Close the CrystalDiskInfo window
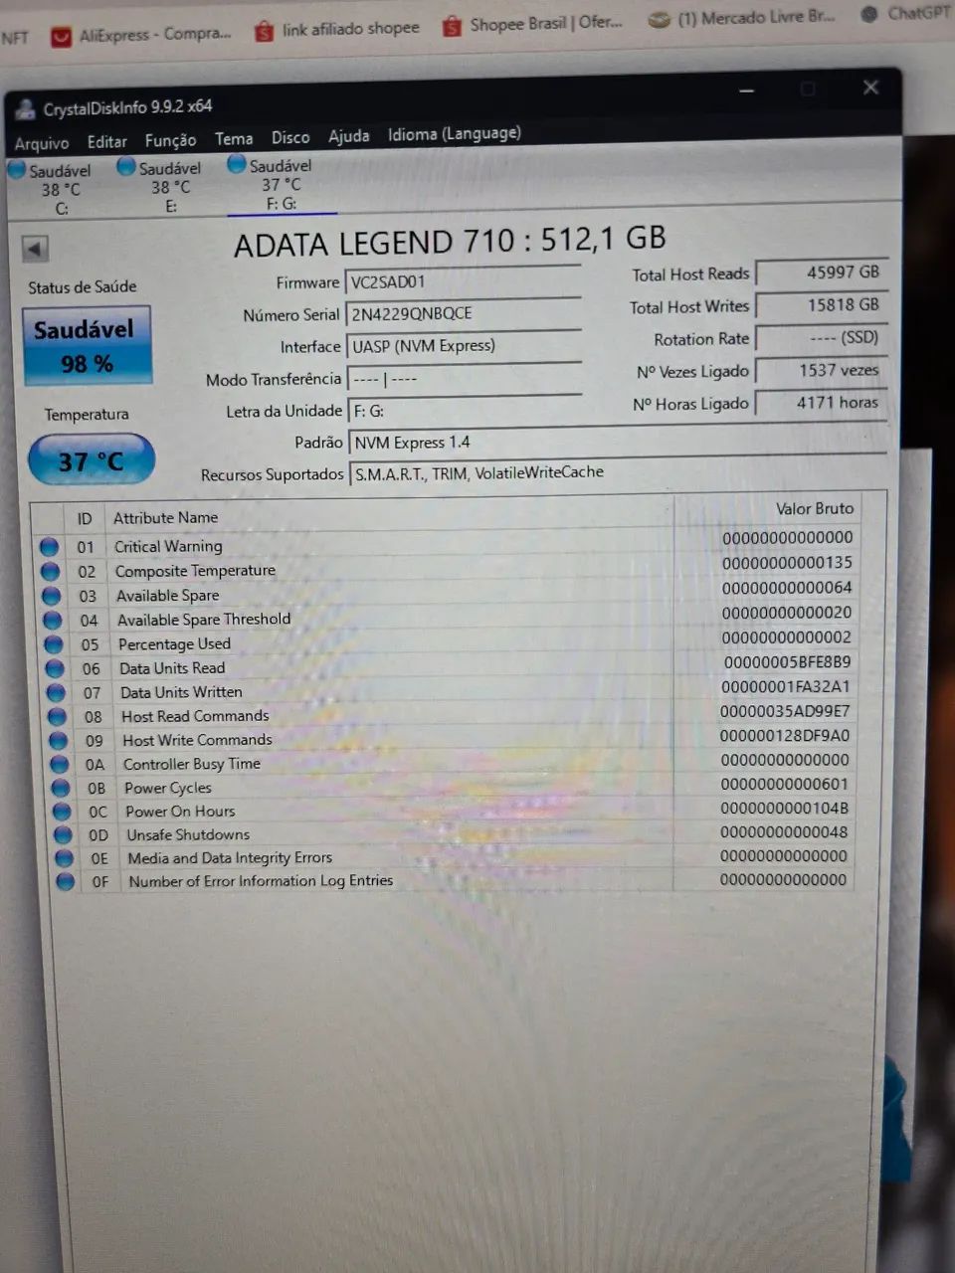 (870, 88)
